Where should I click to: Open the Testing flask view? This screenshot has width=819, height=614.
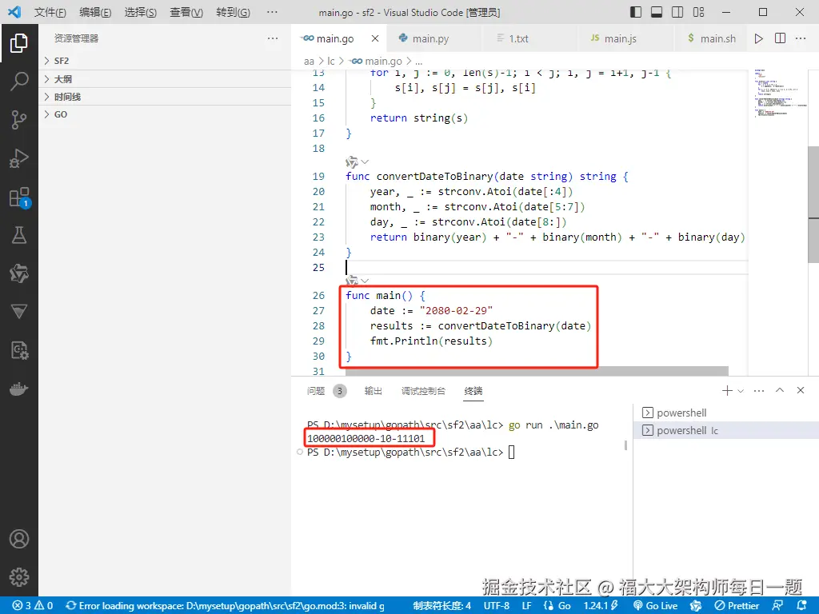click(x=19, y=235)
